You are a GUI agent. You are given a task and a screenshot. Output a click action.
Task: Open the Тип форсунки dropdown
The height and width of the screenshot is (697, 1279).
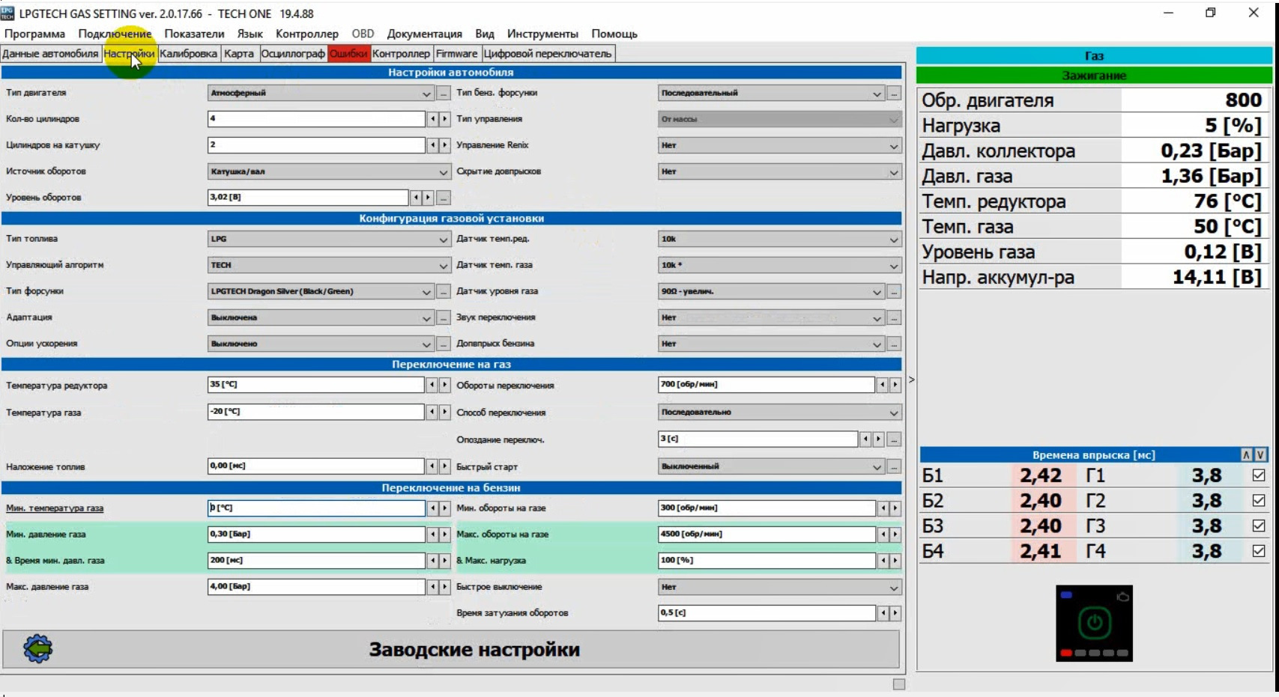click(321, 292)
